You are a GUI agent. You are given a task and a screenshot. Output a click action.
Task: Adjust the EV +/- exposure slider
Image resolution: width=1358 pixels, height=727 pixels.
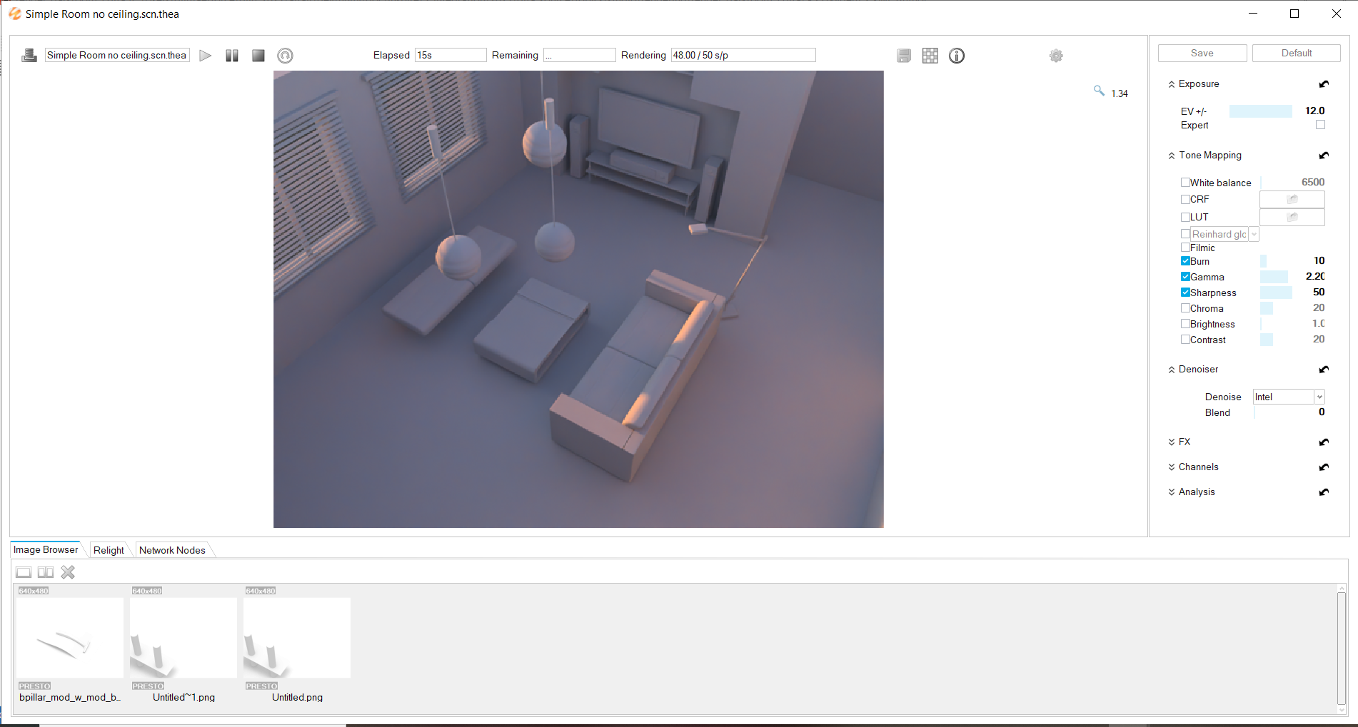click(x=1260, y=111)
